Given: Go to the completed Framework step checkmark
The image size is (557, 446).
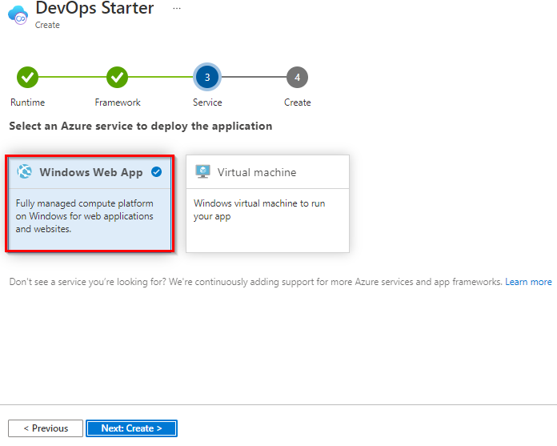Looking at the screenshot, I should (x=117, y=77).
